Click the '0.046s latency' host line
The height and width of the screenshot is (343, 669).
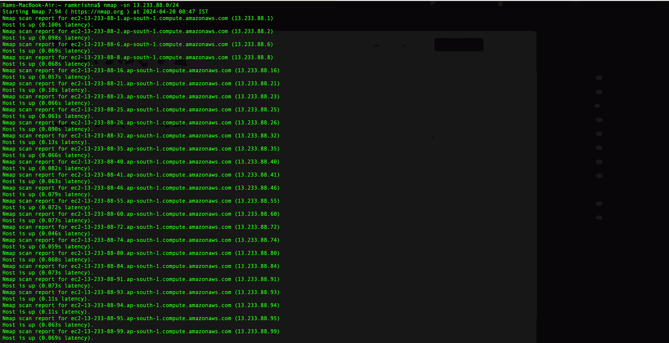[x=48, y=234]
